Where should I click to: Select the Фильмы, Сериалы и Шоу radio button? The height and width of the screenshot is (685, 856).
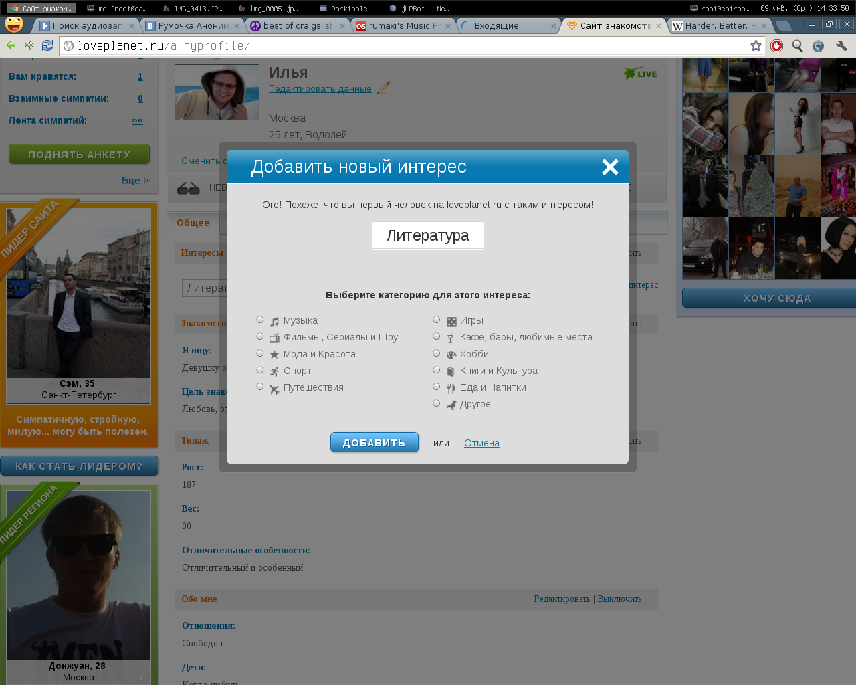259,336
